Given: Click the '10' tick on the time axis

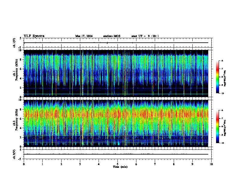Looking at the screenshot, I should (x=211, y=164).
